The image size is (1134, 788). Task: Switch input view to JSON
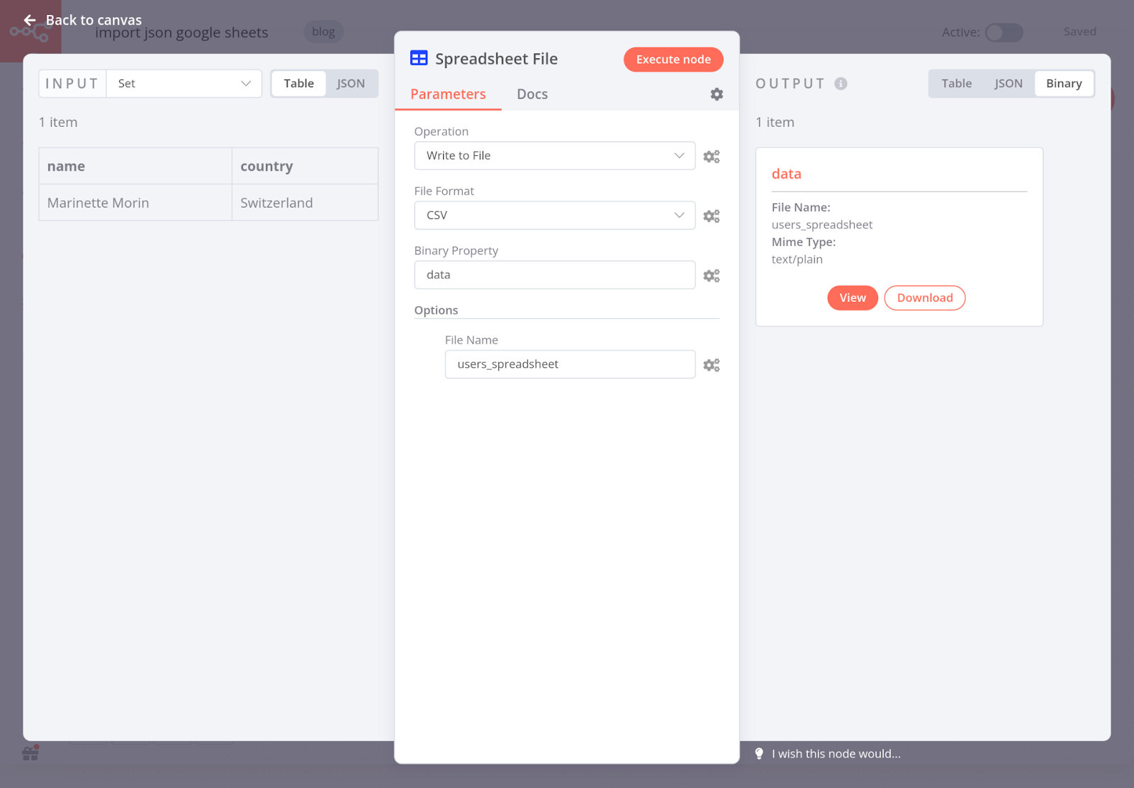[x=350, y=84]
